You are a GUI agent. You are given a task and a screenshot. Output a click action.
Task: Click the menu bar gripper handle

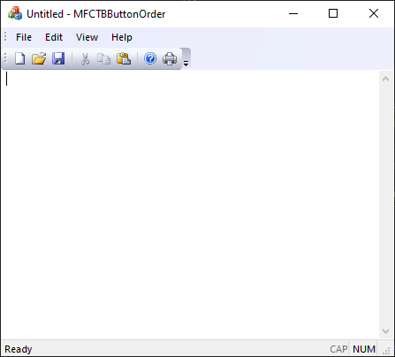5,36
